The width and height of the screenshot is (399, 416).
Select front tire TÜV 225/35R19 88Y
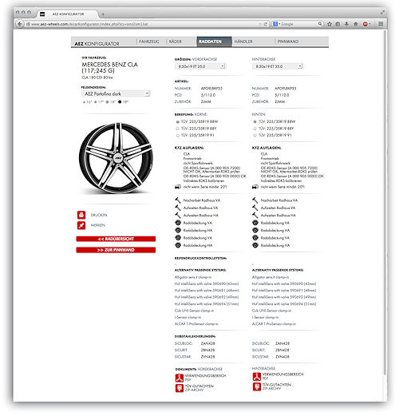click(x=178, y=129)
